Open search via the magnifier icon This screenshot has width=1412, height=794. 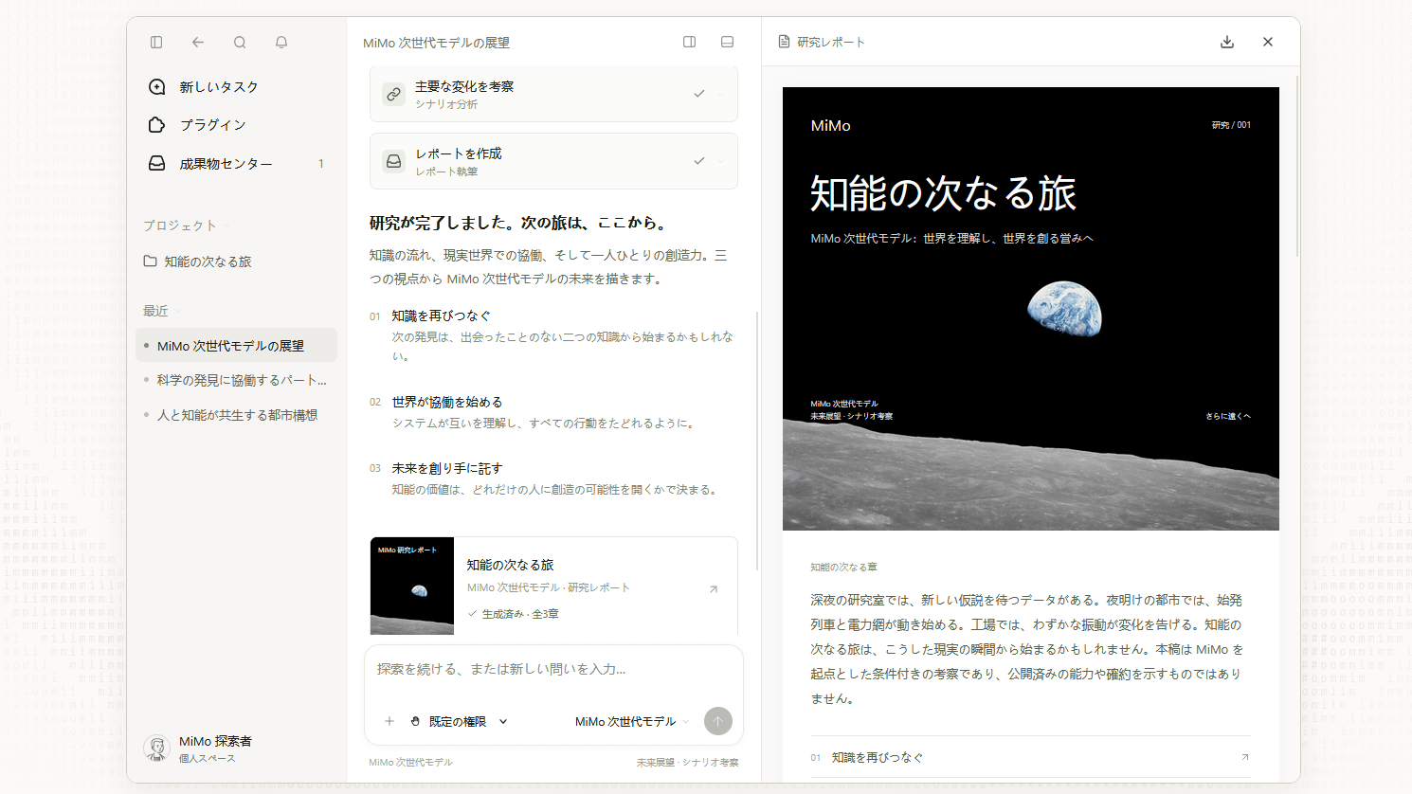click(240, 43)
